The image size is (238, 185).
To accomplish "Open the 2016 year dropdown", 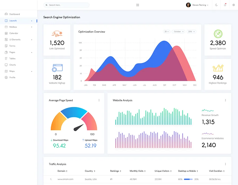I will click(191, 31).
